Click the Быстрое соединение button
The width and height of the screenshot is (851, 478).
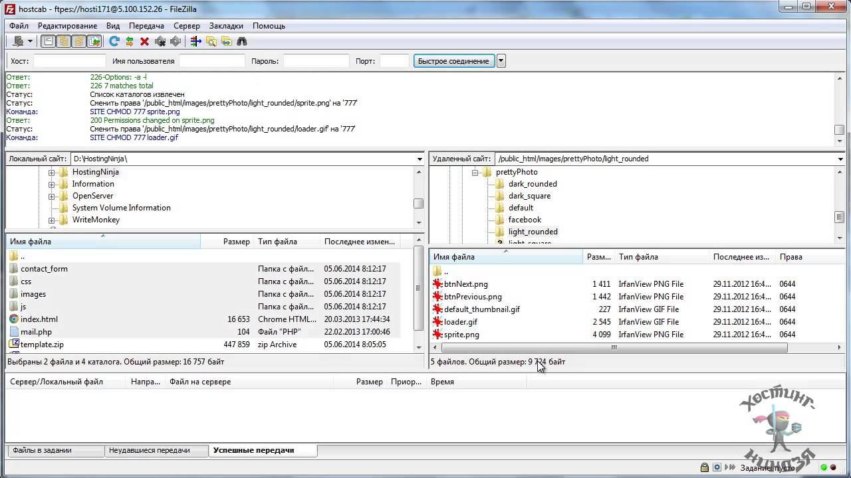453,61
